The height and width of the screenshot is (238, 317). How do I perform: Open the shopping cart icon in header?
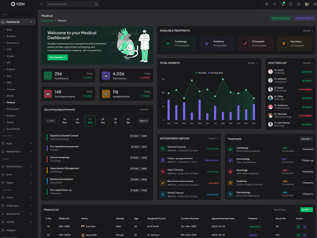pos(283,4)
